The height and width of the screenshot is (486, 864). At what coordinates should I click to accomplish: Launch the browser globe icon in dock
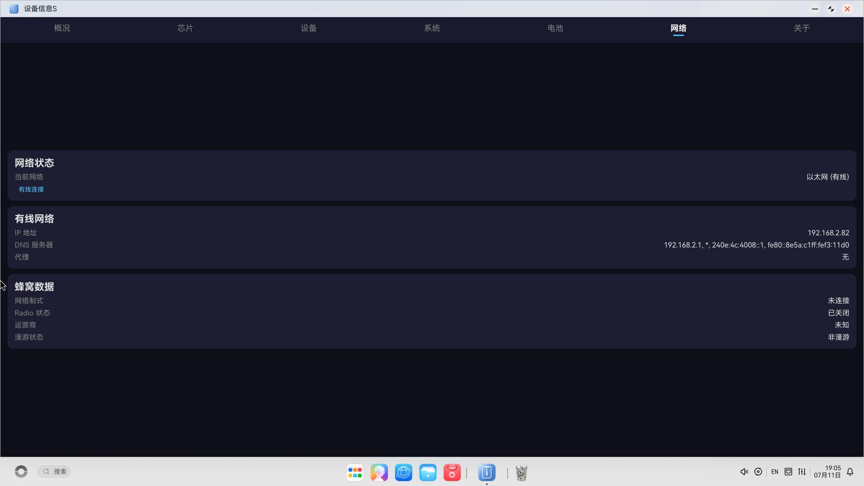tap(404, 472)
